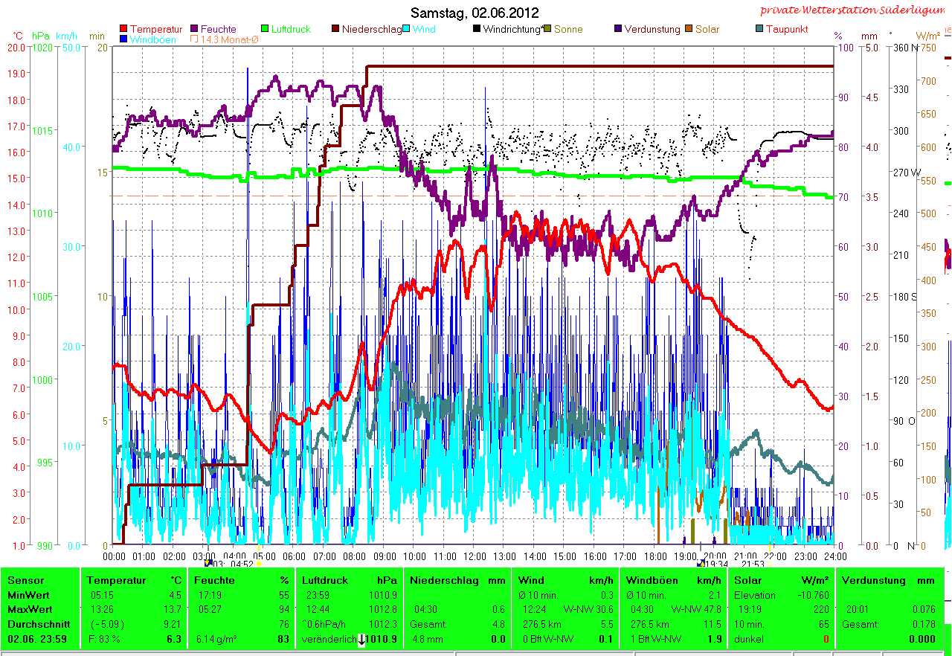
Task: Click the Sensor header cell in data table
Action: 26,580
